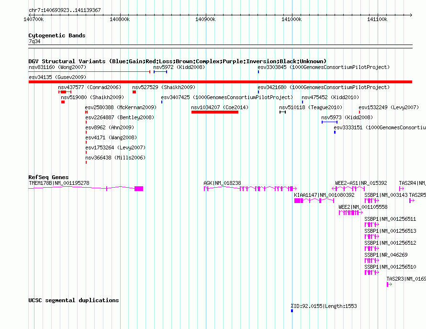Screen dimensions: 426x329
Task: Click the red glyph under nsv437577
Action: tap(65, 92)
